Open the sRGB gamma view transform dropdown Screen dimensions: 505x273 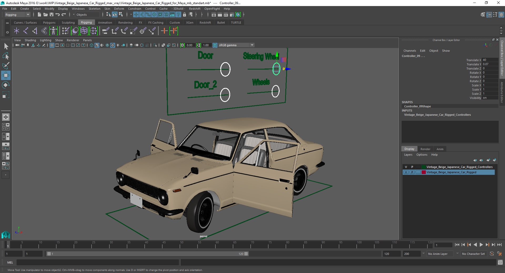pos(236,45)
